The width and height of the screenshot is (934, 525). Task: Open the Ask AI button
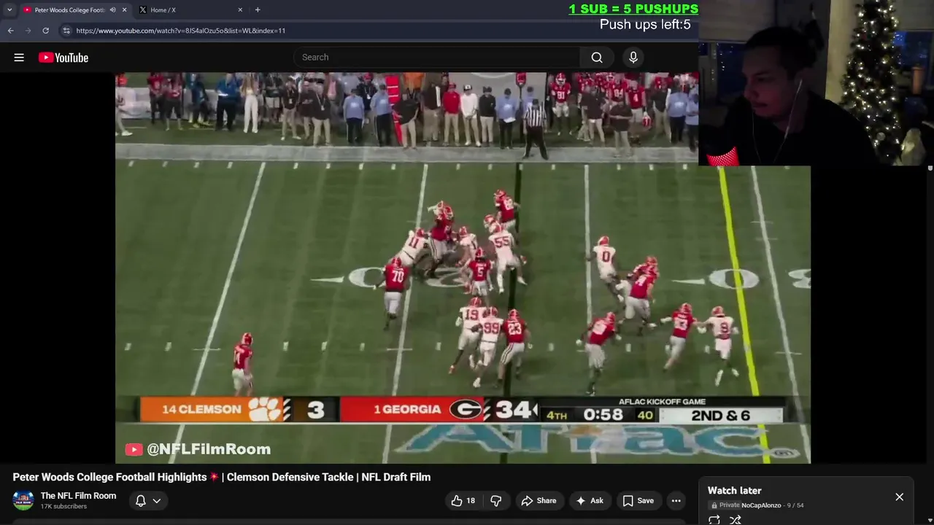[590, 501]
